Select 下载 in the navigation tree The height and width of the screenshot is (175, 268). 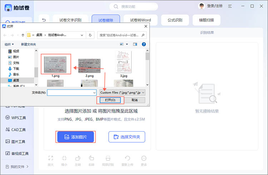[16, 68]
